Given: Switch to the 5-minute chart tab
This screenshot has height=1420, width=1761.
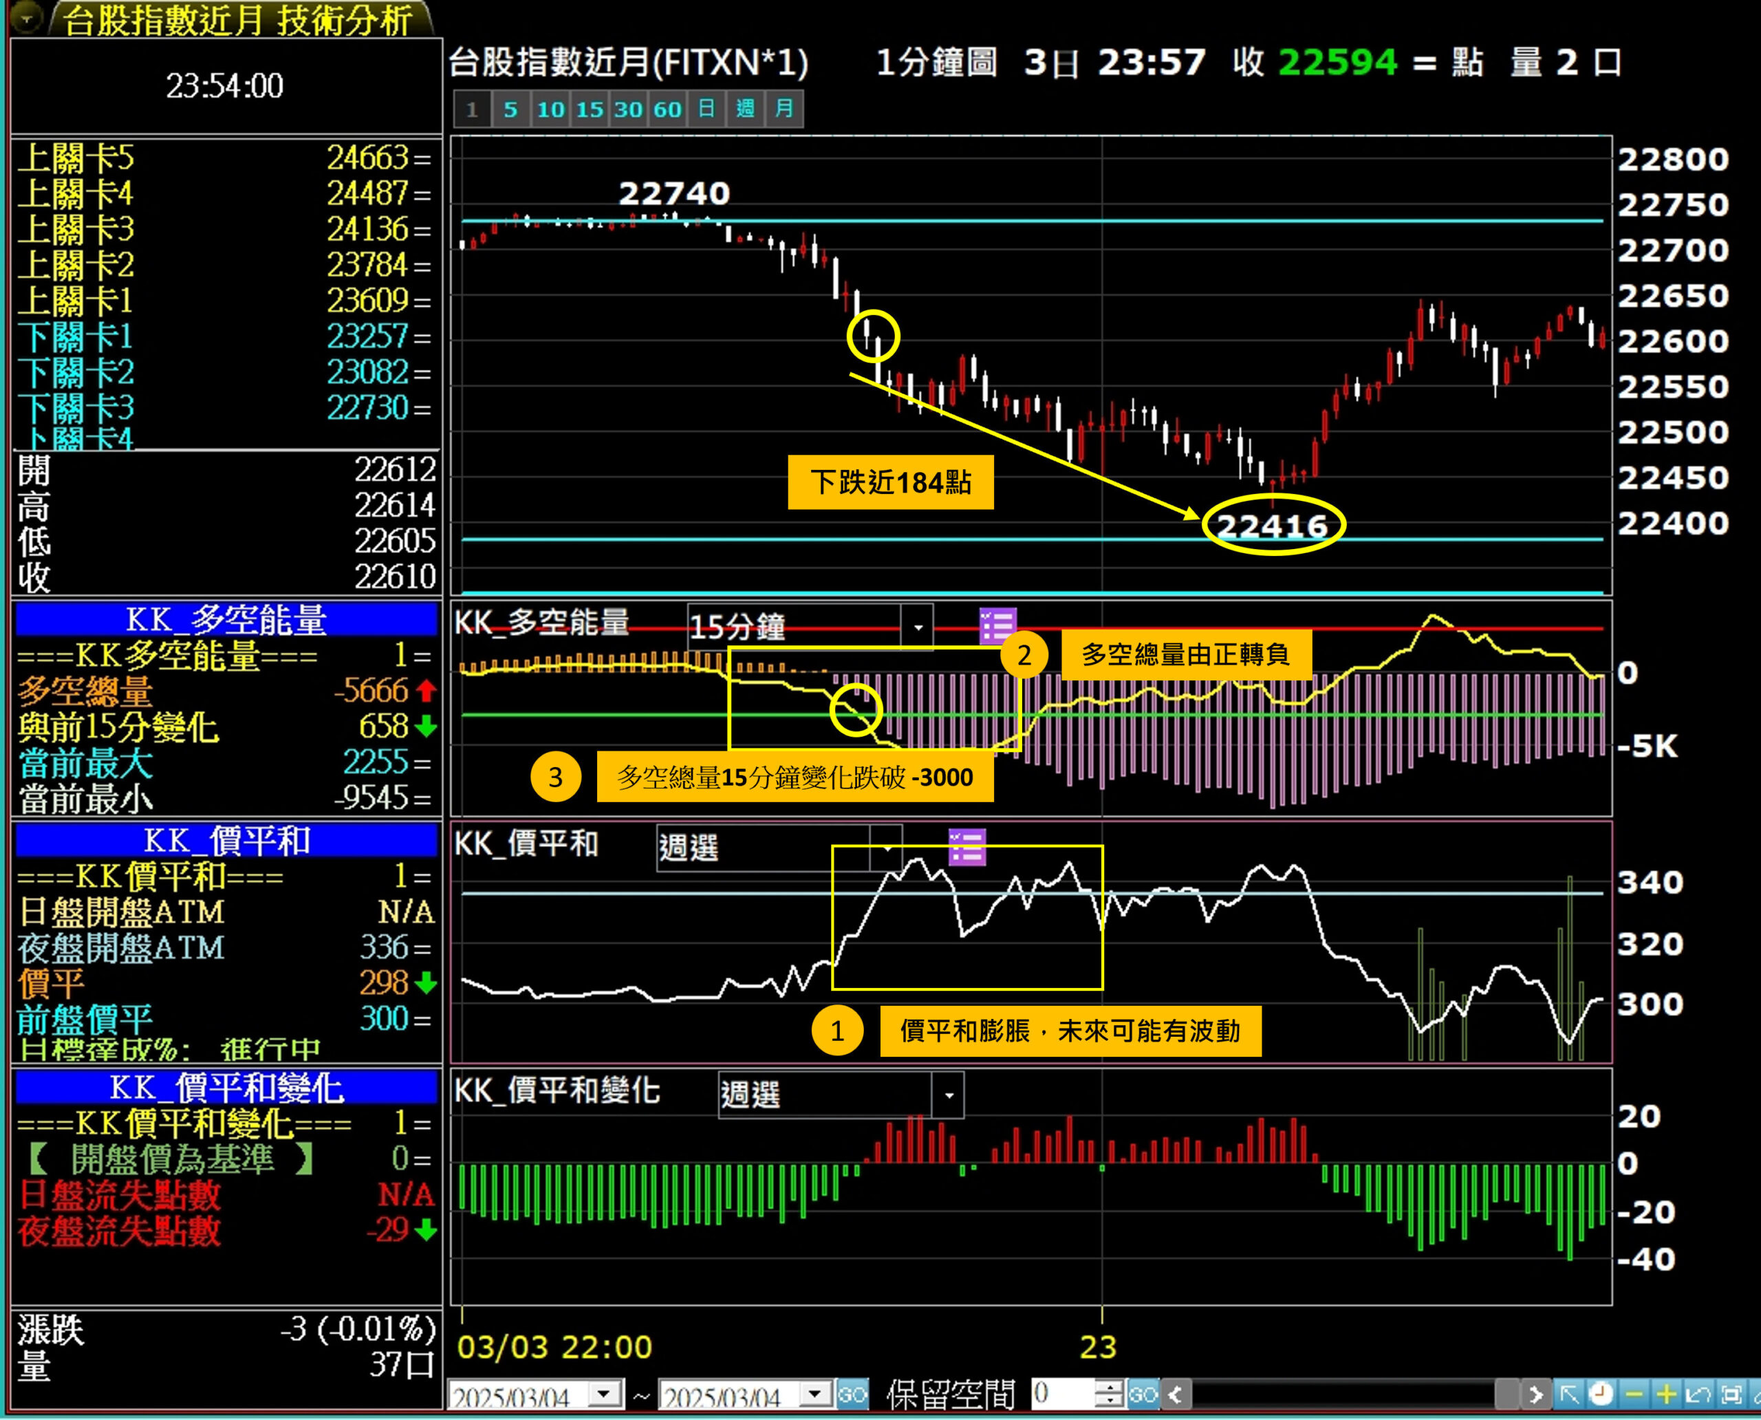Looking at the screenshot, I should click(510, 109).
